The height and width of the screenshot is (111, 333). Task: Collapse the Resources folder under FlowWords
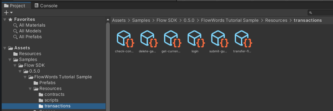(30, 89)
